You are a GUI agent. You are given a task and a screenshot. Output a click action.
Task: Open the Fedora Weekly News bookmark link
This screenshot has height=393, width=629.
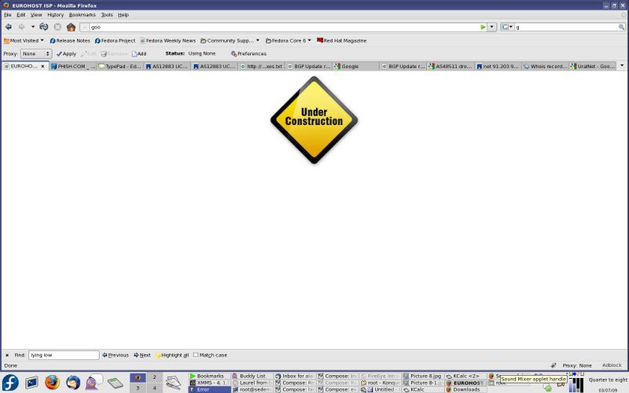[168, 40]
